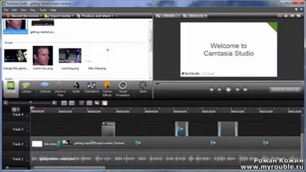Expand the Group clip on Track 3
This screenshot has width=306, height=172.
[x=104, y=123]
